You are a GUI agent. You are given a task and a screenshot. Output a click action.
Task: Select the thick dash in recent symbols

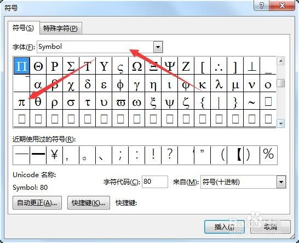(x=38, y=155)
